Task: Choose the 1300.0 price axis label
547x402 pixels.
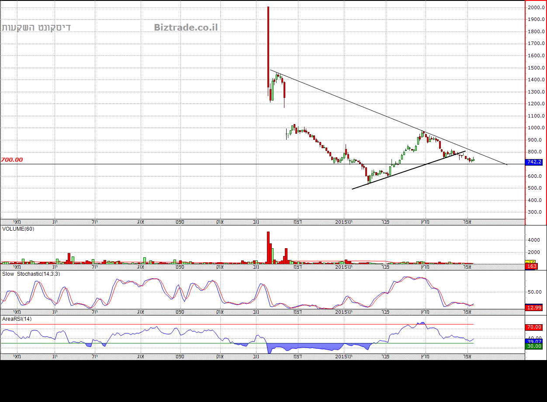Action: pos(536,92)
